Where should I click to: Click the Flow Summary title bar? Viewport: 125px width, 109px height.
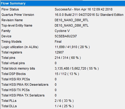point(62,3)
